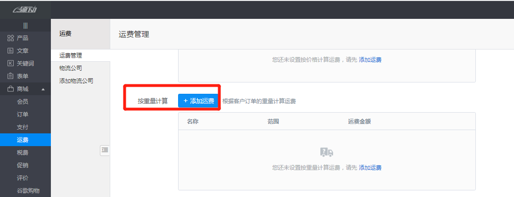Collapse the 商城 menu using its arrow
The image size is (514, 197).
click(43, 89)
